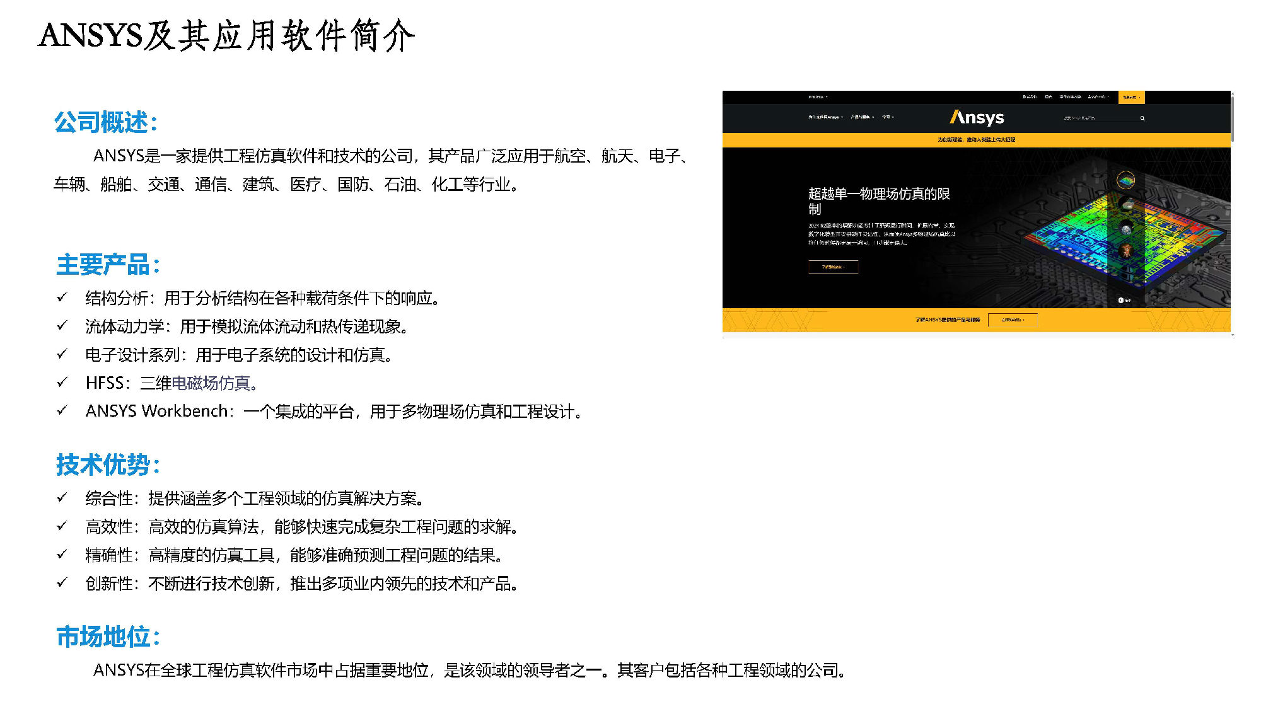The image size is (1261, 709).
Task: Click the 电磁场仿真 hyperlink in HFSS bullet
Action: point(211,383)
